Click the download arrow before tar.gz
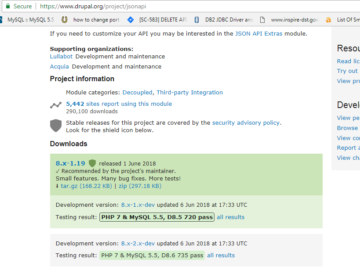This screenshot has width=360, height=270. (x=57, y=186)
